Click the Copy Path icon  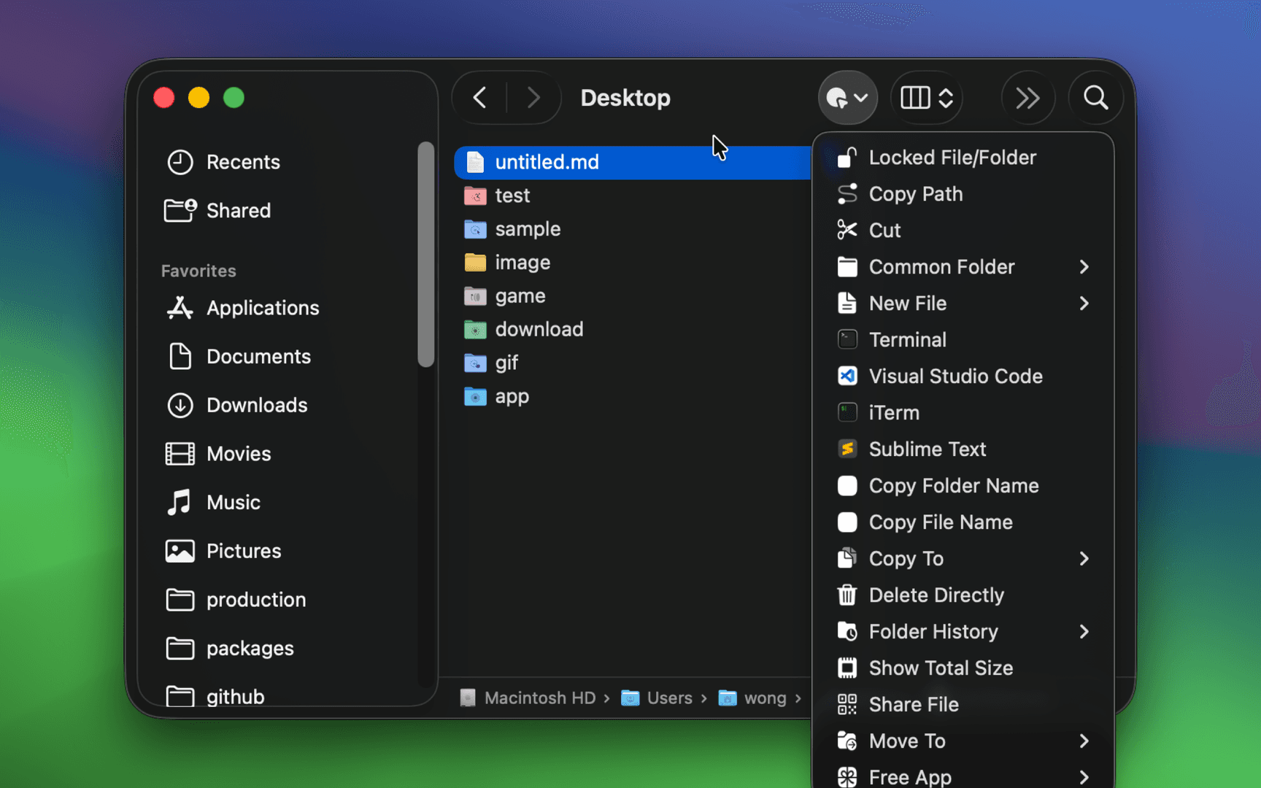coord(847,194)
